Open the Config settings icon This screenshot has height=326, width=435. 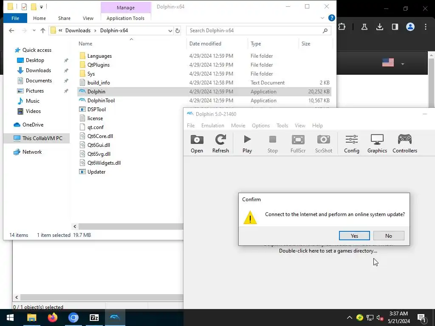click(x=351, y=143)
